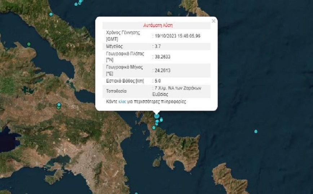
Task: Select the isolated earthquake marker in the eastern sea
Action: 256,131
